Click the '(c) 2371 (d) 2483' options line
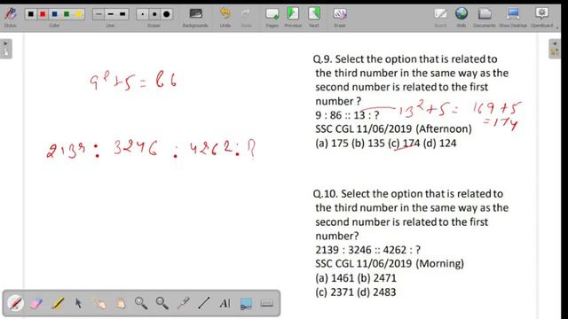Screen dimensions: 568x319 pos(355,292)
